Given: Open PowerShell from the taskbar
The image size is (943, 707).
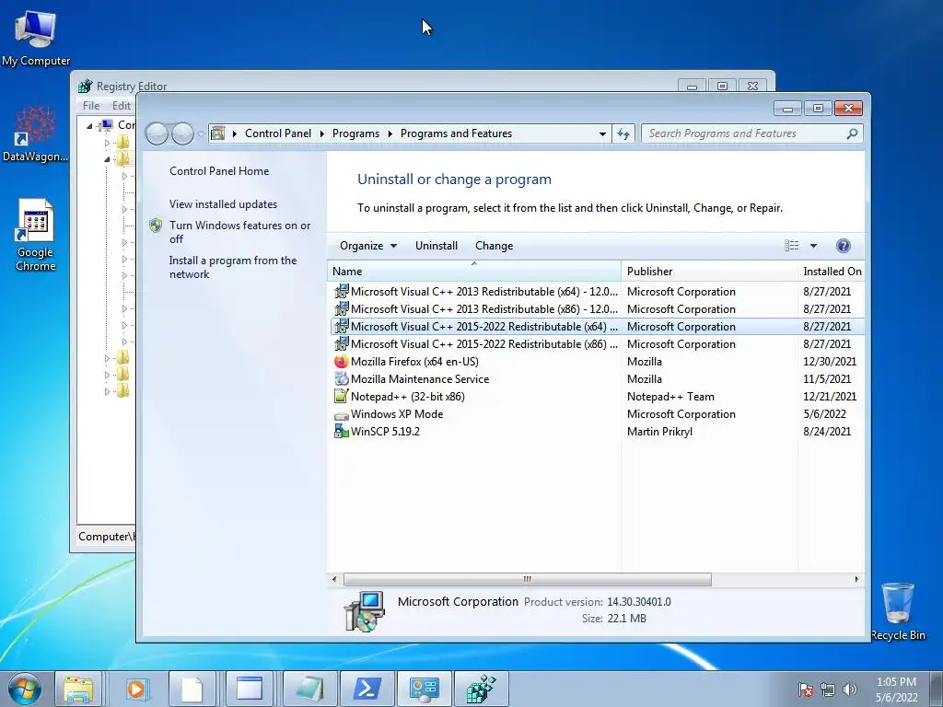Looking at the screenshot, I should tap(367, 689).
